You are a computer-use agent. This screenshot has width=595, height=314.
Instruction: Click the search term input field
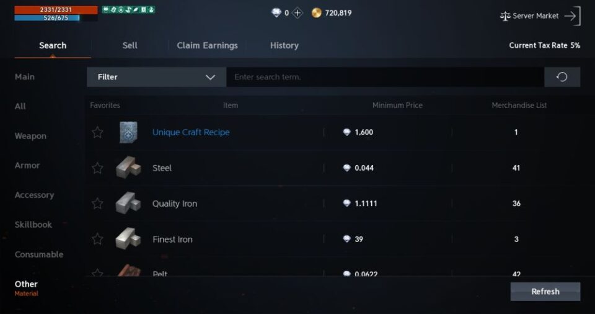click(384, 77)
